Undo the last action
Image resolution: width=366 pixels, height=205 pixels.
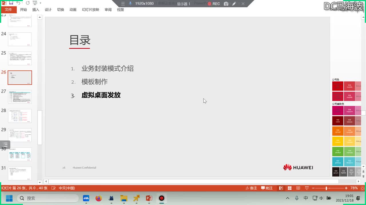[18, 3]
